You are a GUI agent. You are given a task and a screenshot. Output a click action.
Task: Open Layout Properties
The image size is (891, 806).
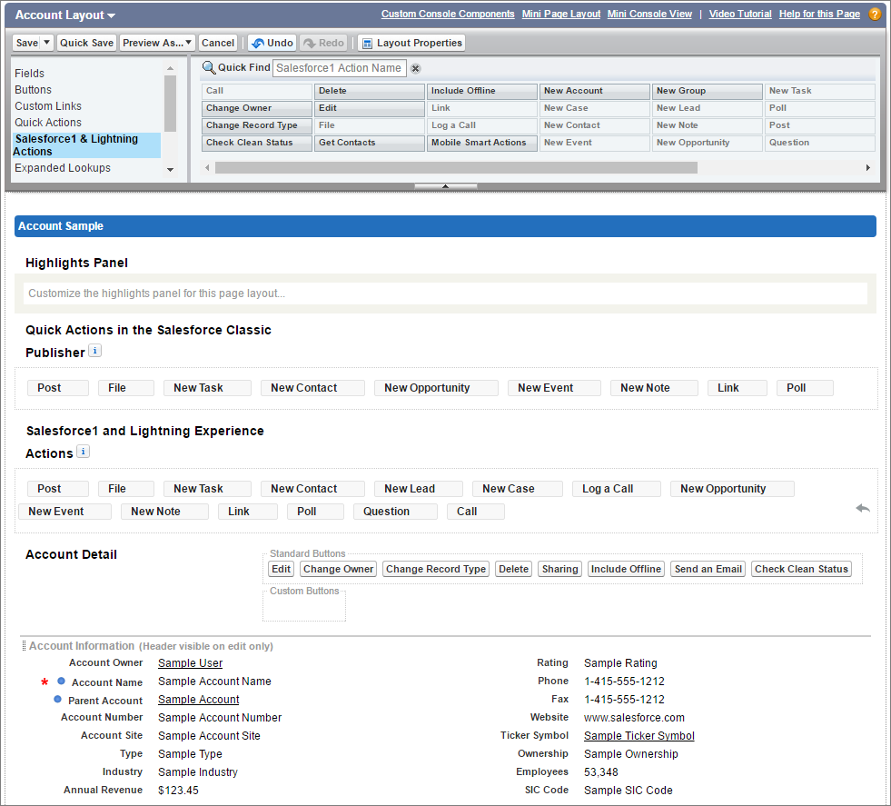[412, 43]
